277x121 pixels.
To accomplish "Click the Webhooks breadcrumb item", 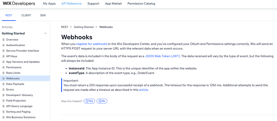I will [x=106, y=27].
